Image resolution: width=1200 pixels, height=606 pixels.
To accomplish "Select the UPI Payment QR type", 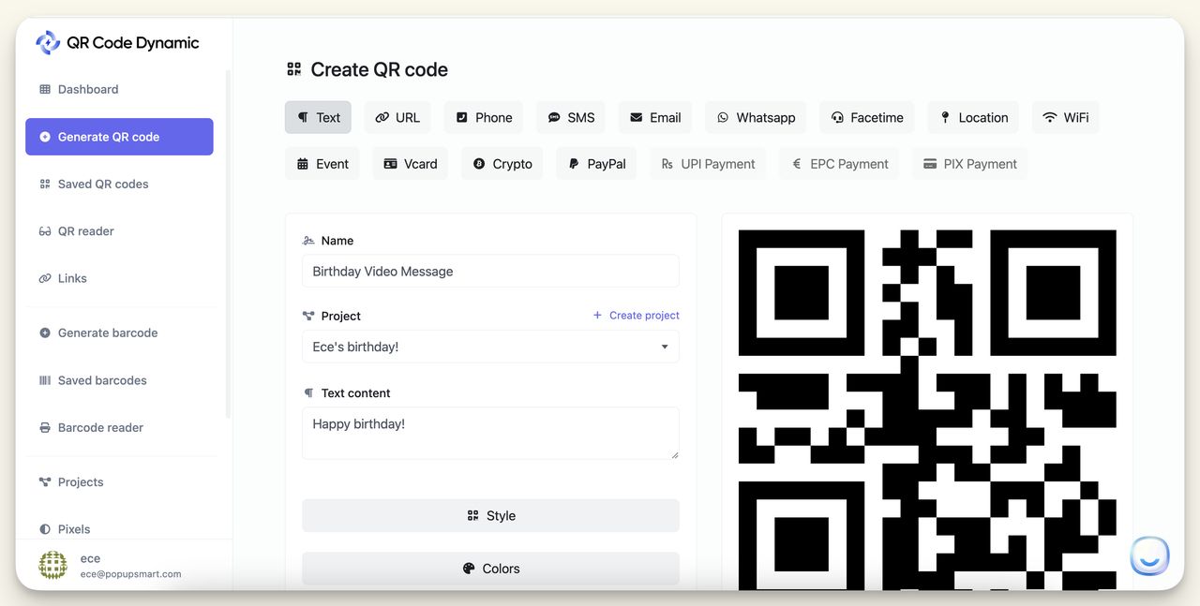I will pyautogui.click(x=708, y=164).
